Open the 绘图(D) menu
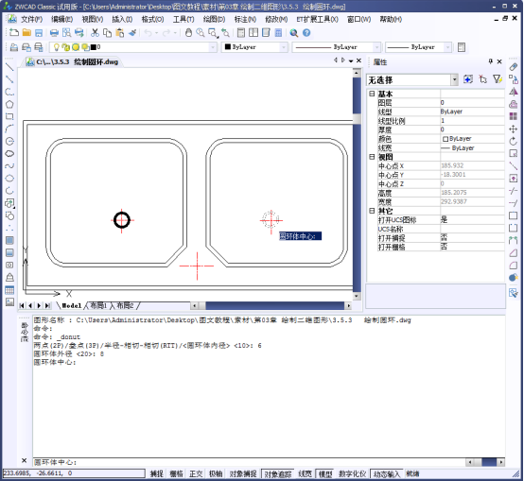This screenshot has width=524, height=481. coord(214,19)
